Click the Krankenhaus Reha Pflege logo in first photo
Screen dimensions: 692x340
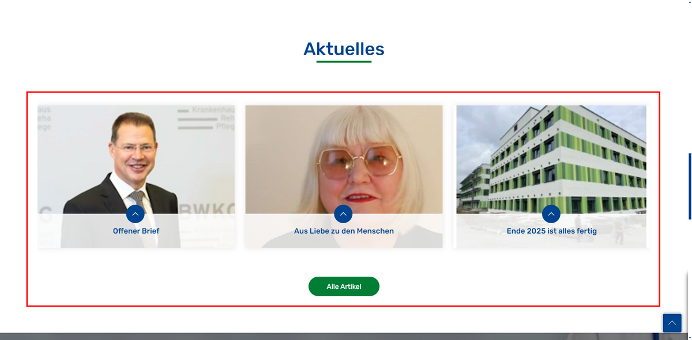[206, 119]
